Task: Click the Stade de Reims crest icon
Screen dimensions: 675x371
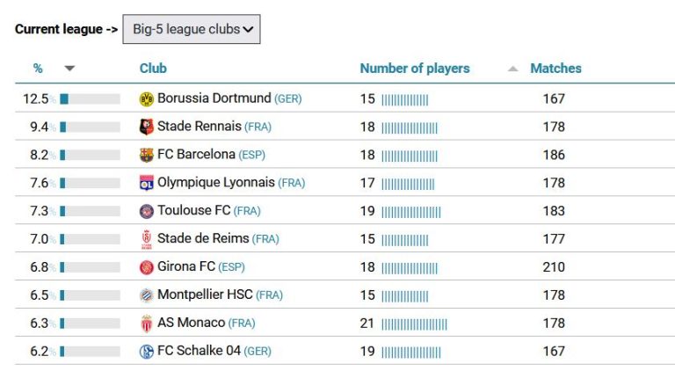Action: 147,239
